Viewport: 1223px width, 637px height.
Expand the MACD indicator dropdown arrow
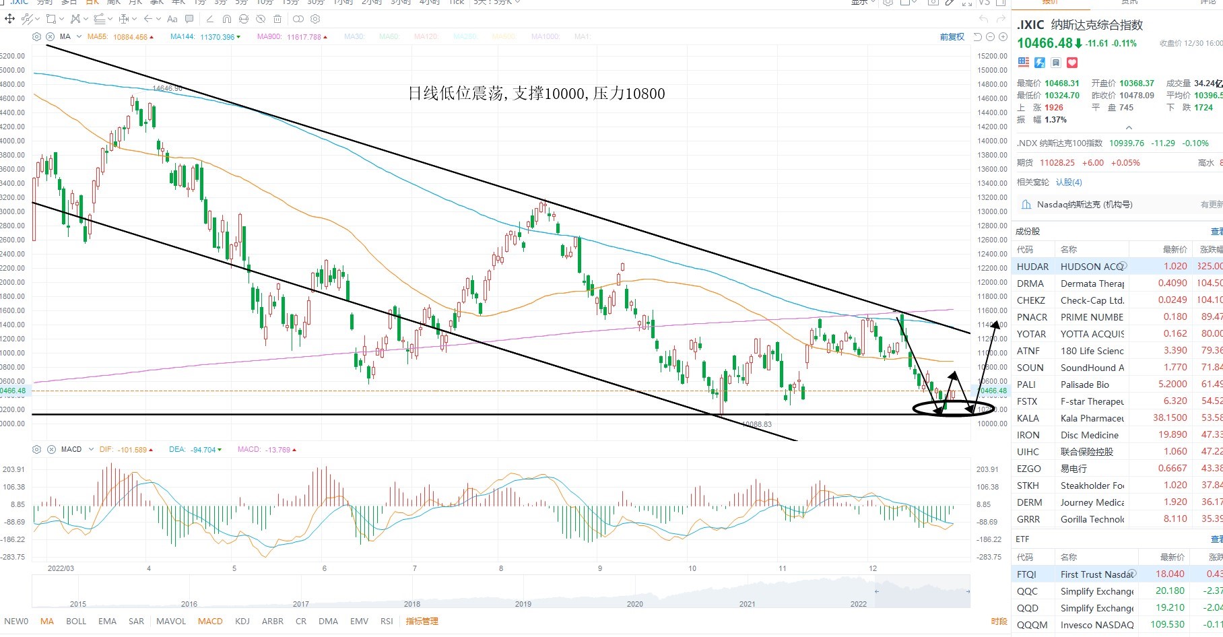(x=91, y=449)
